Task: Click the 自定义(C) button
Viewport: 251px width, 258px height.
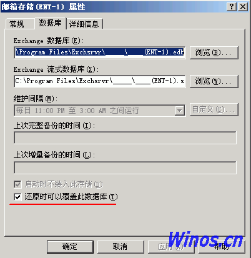Action: point(214,109)
